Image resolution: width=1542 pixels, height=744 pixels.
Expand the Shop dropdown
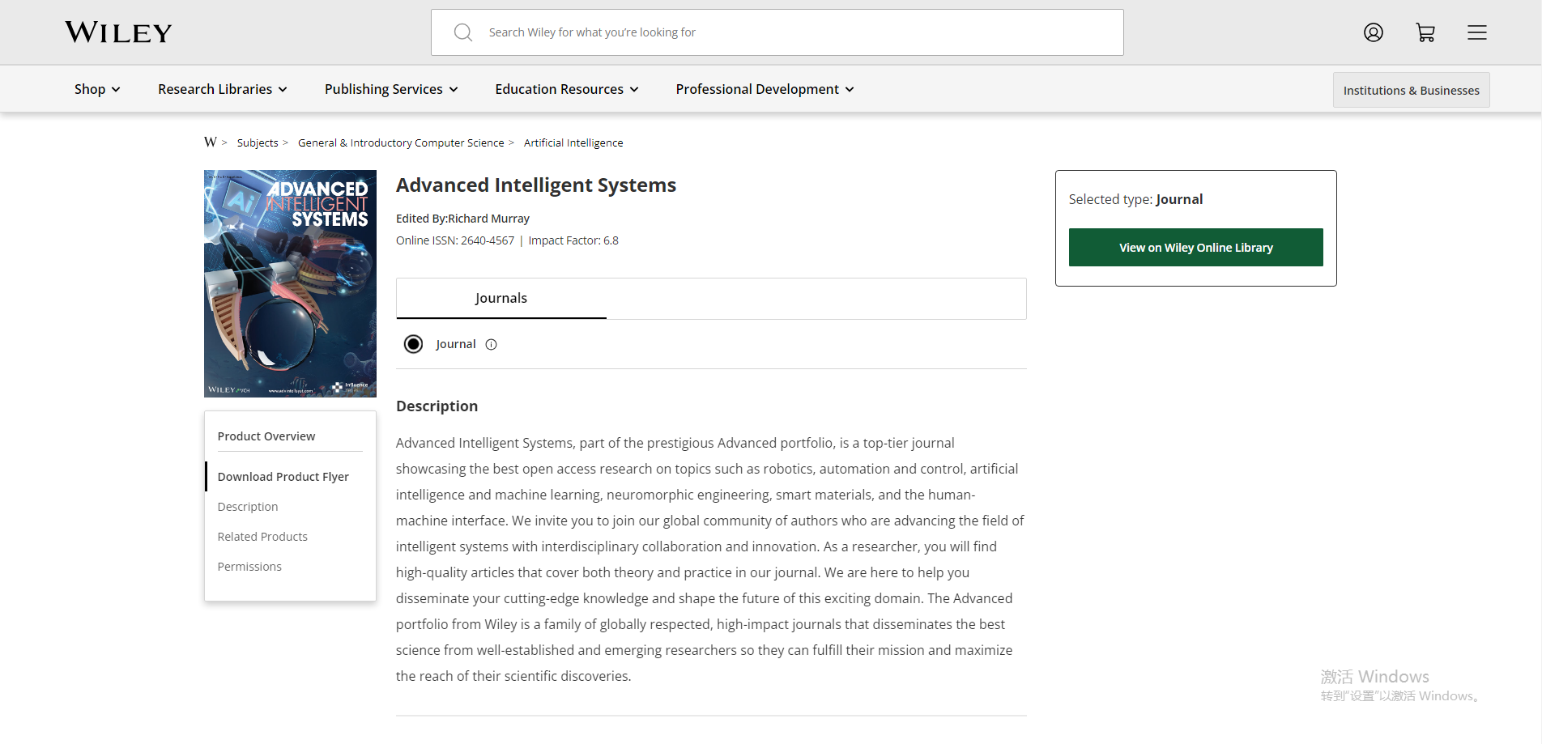pyautogui.click(x=97, y=89)
